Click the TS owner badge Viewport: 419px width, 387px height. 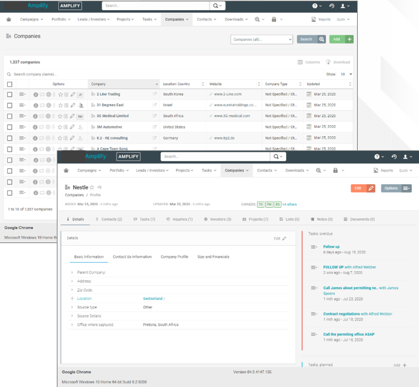[261, 205]
